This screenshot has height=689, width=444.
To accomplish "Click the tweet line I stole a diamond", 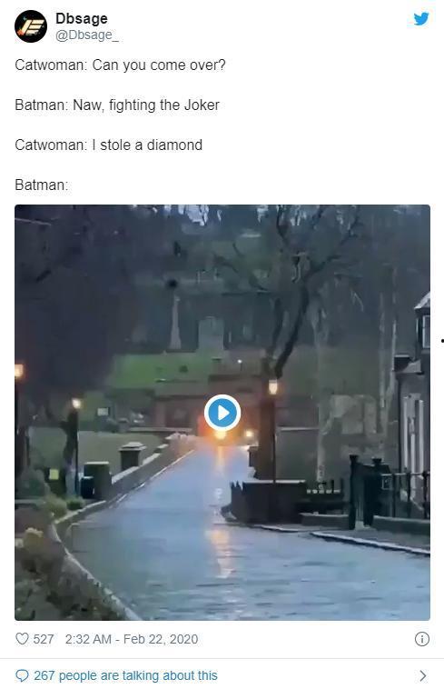I will (x=147, y=145).
